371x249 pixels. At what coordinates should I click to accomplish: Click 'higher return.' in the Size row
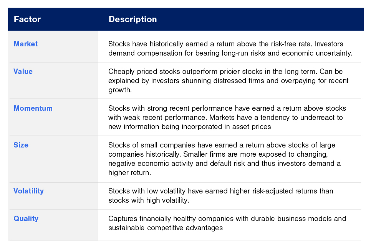point(130,173)
